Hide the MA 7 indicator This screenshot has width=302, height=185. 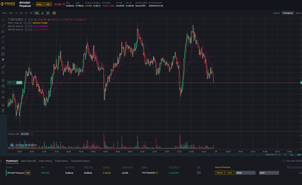[x=25, y=23]
